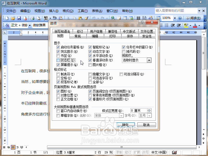Click the New blank document icon
Image resolution: width=208 pixels, height=156 pixels.
pos(7,18)
